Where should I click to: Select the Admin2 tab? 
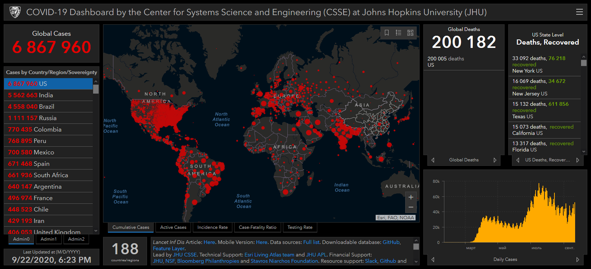[x=76, y=239]
